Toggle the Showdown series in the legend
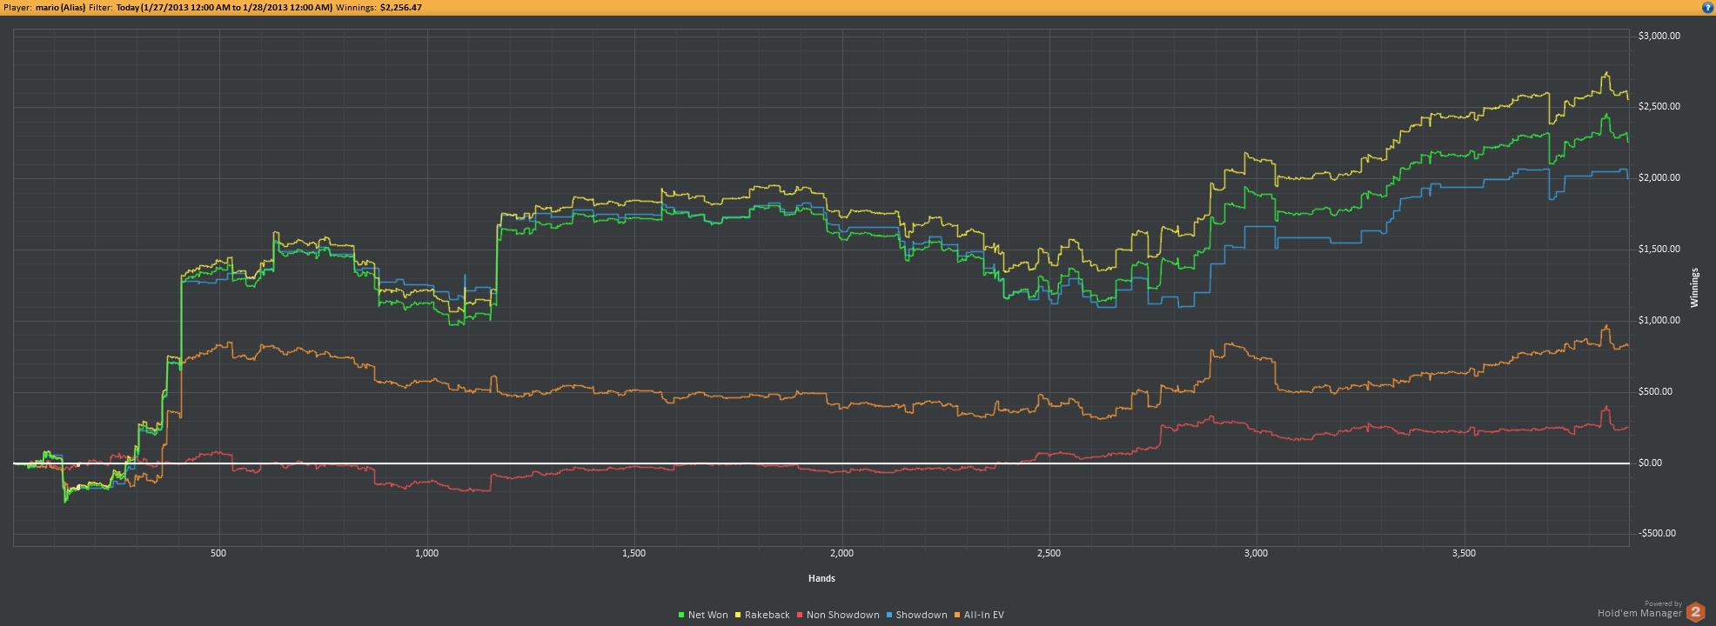This screenshot has height=626, width=1716. (x=916, y=616)
